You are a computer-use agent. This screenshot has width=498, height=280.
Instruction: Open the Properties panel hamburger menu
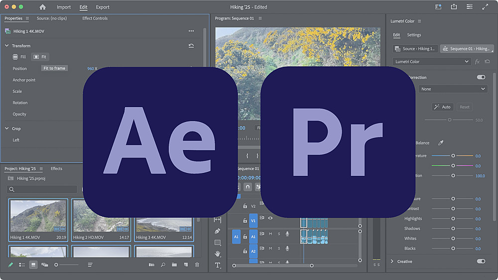(x=27, y=18)
